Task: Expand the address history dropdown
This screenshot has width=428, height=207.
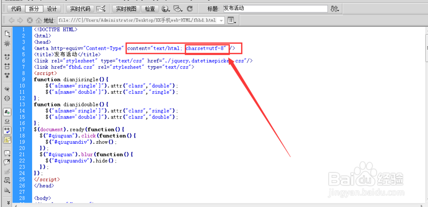Action: point(221,21)
